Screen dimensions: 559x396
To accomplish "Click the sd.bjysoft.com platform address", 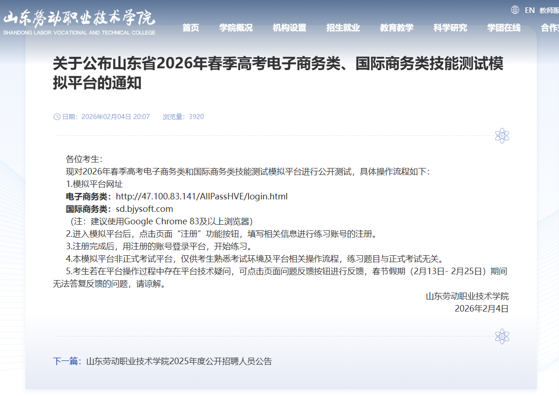I will click(144, 209).
